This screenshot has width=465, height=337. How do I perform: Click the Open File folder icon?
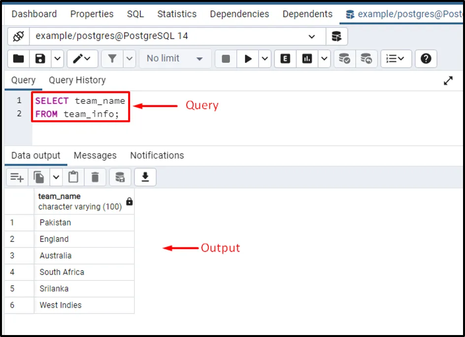click(19, 59)
